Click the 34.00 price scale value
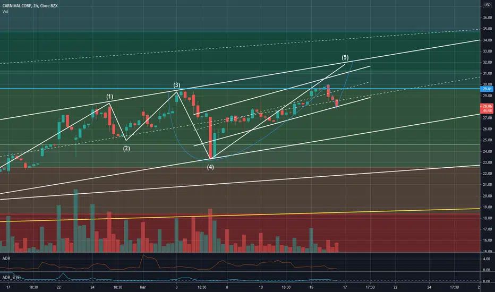 tap(487, 40)
